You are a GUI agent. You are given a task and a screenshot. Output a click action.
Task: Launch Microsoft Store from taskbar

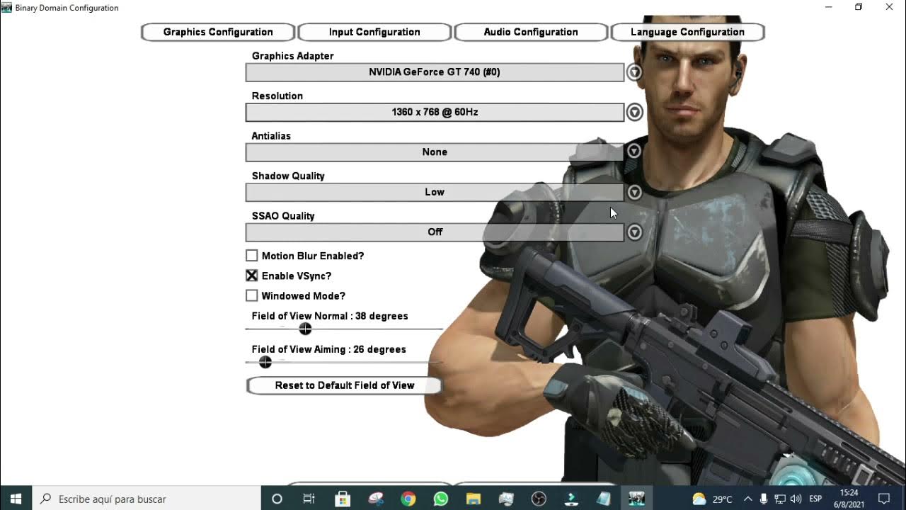(343, 499)
